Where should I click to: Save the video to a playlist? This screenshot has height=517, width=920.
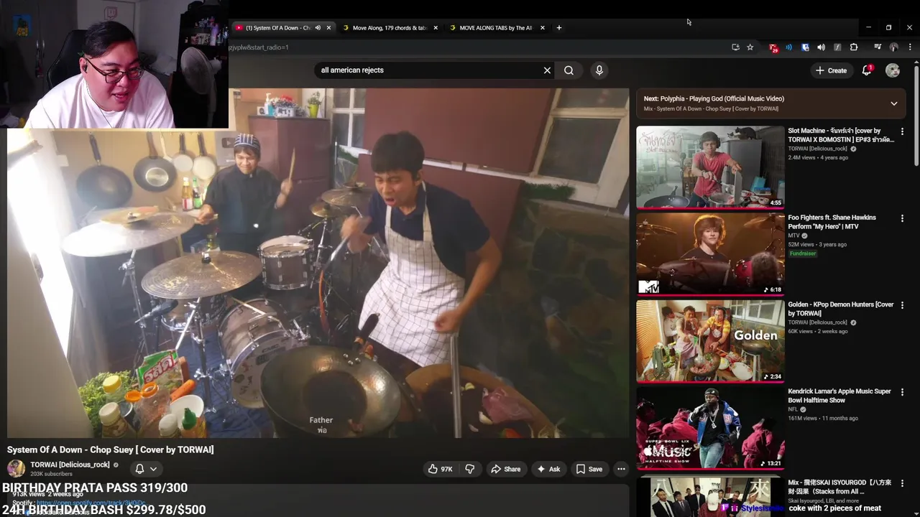pyautogui.click(x=589, y=469)
